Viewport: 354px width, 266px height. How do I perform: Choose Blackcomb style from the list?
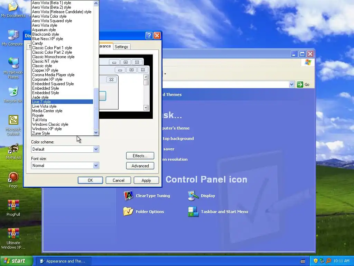(x=62, y=34)
